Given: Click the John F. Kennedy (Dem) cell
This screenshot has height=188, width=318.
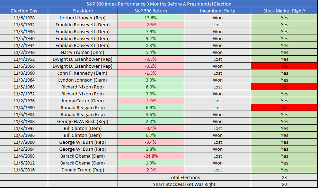Looking at the screenshot, I should [82, 73].
